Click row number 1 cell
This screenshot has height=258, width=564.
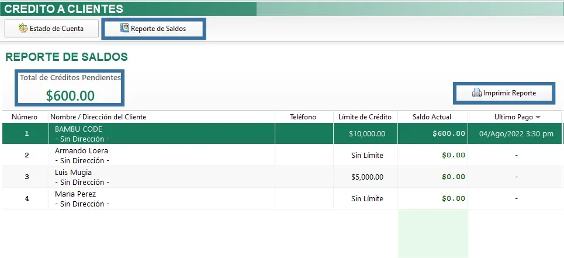(26, 133)
